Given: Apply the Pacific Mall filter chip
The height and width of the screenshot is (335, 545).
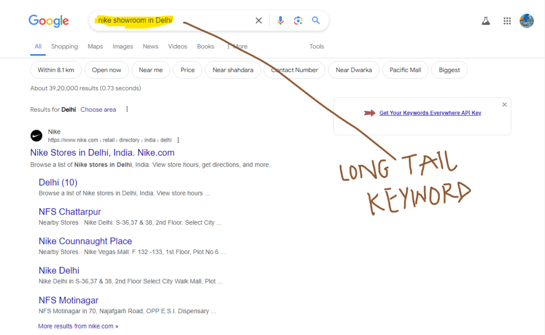Looking at the screenshot, I should [x=405, y=70].
